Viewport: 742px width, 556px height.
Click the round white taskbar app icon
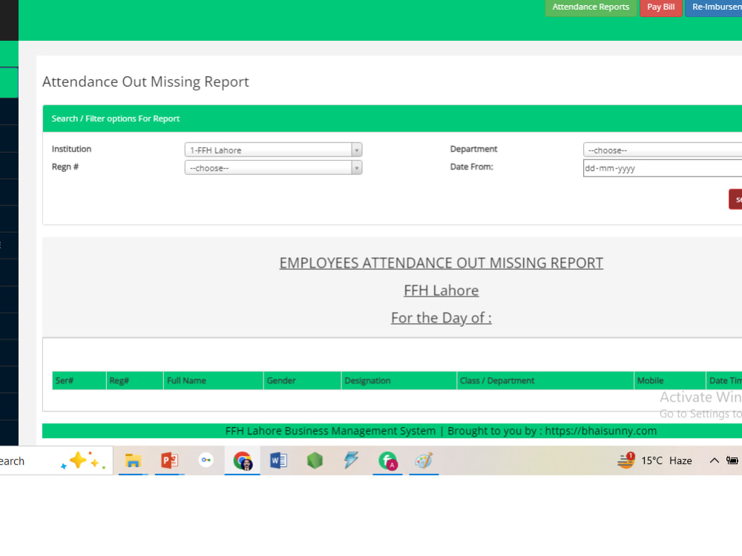point(206,460)
